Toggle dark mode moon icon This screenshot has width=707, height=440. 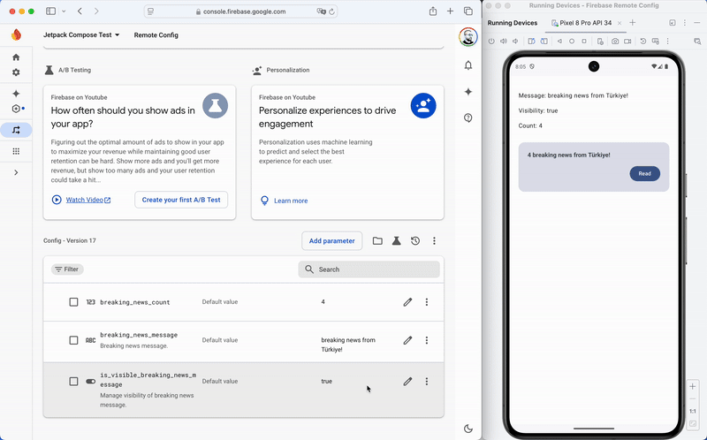(468, 429)
